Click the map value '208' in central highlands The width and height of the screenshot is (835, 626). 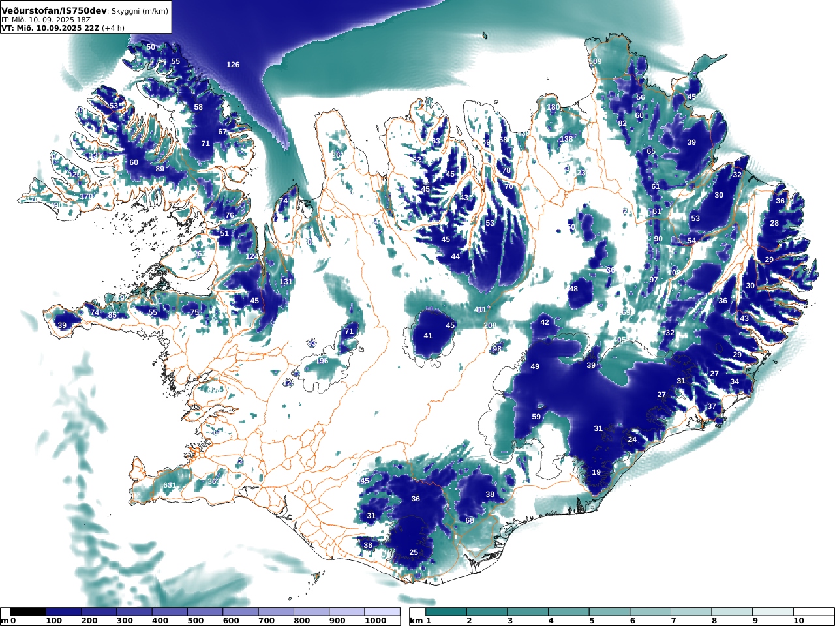pos(490,325)
